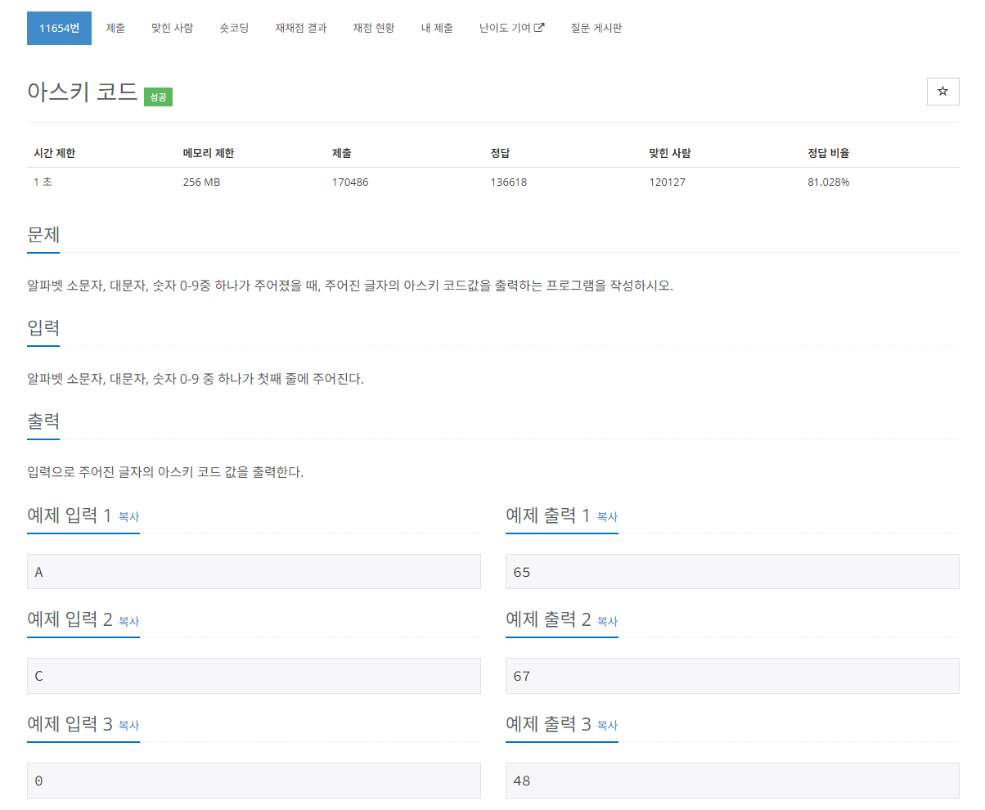Open the 내 제출 tab

tap(437, 28)
